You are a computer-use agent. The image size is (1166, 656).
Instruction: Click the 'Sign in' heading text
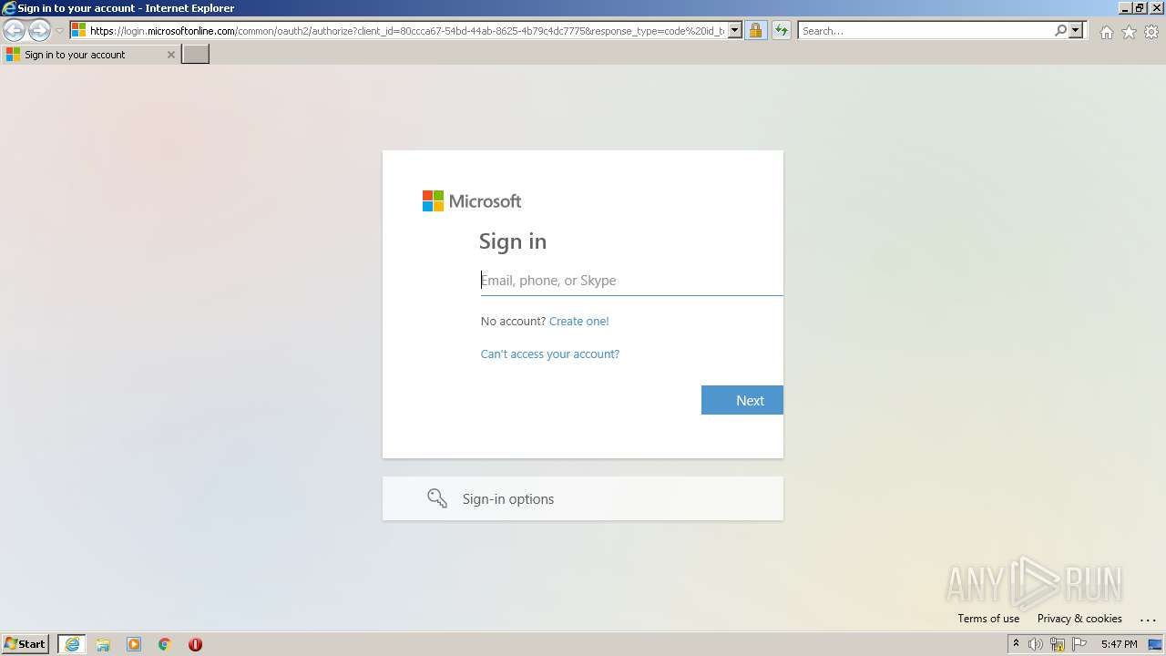point(513,241)
